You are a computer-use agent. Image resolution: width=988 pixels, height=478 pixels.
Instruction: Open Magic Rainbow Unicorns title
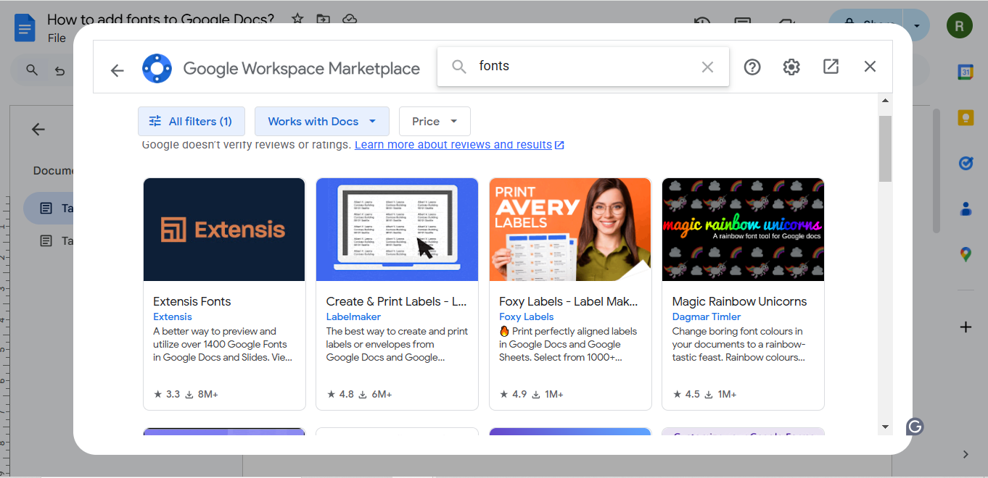coord(739,301)
